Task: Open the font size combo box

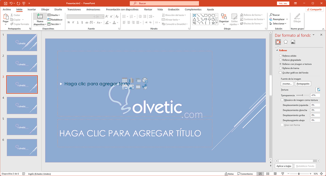Action: [x=100, y=17]
